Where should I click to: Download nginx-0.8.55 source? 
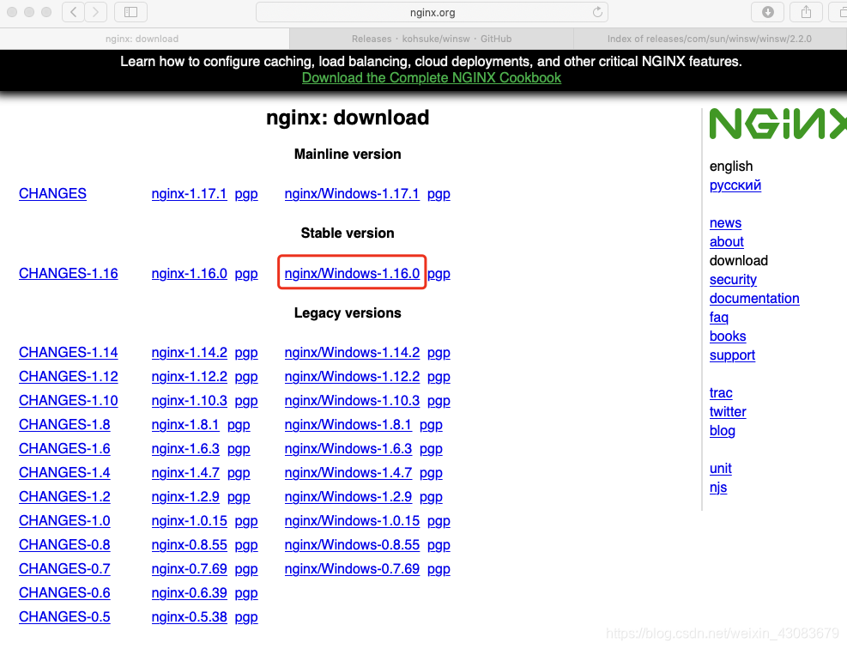click(x=189, y=545)
